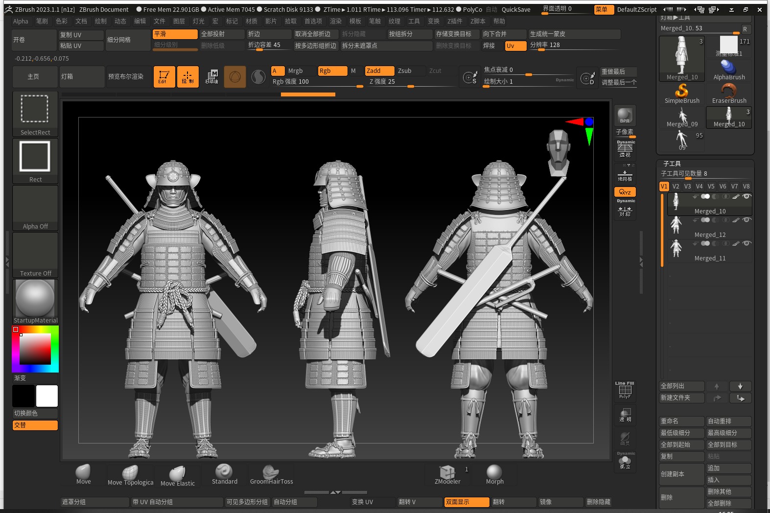Activate Edit mode button
This screenshot has width=770, height=513.
click(164, 77)
